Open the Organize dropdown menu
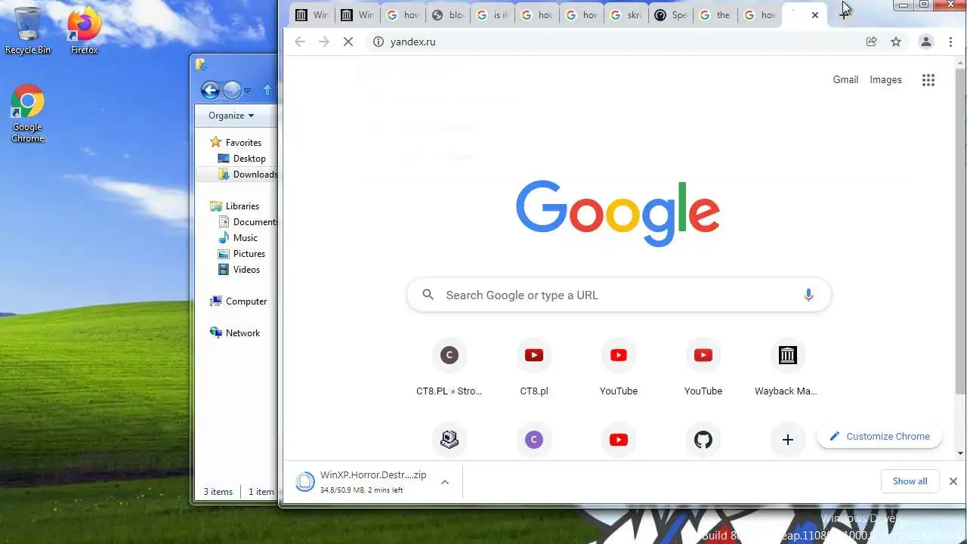This screenshot has width=967, height=544. click(x=231, y=116)
